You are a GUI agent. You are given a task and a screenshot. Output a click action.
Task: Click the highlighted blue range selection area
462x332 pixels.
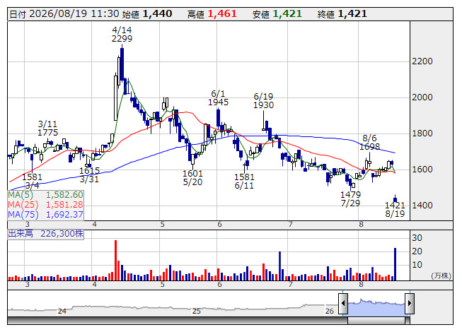pyautogui.click(x=376, y=307)
